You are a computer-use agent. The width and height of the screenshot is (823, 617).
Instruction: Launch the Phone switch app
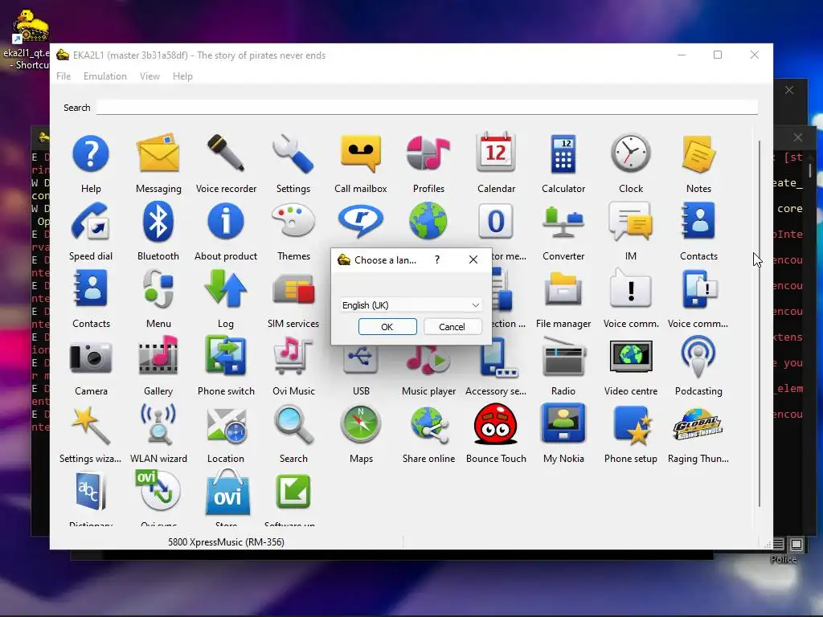pyautogui.click(x=226, y=356)
